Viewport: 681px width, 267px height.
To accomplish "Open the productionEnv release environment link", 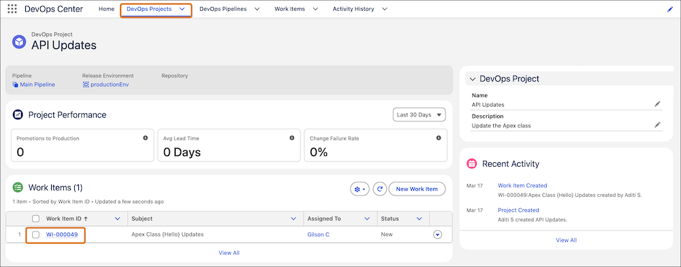I will 110,84.
